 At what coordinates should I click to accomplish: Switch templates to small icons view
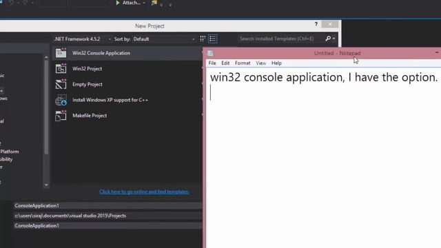click(x=203, y=39)
